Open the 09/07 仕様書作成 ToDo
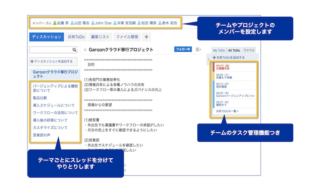 [234, 67]
